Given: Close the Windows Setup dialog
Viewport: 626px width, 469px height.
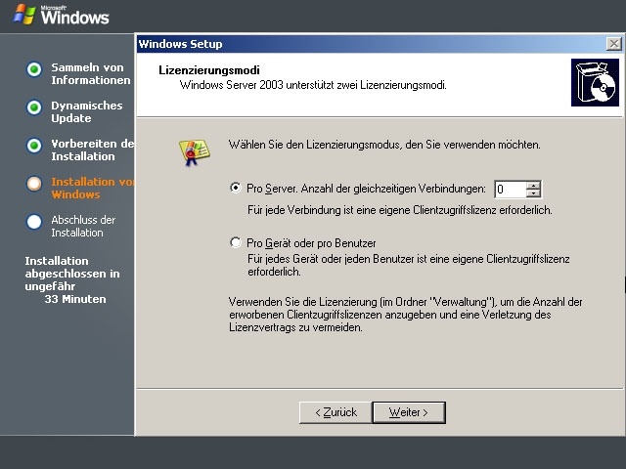Looking at the screenshot, I should pyautogui.click(x=612, y=44).
